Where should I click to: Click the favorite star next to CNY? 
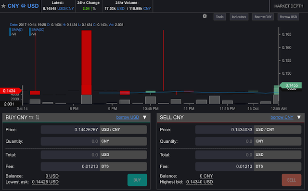[x=3, y=6]
